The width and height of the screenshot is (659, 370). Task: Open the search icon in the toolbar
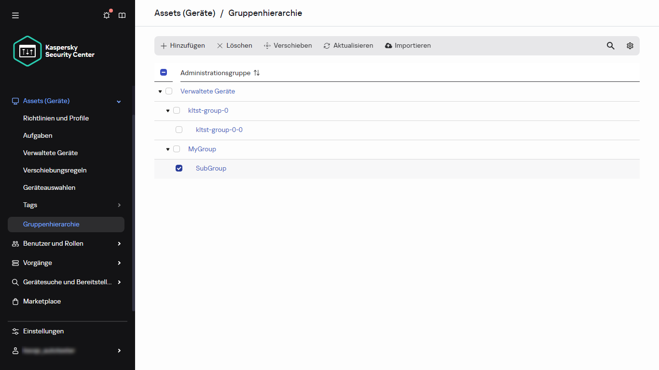point(610,45)
